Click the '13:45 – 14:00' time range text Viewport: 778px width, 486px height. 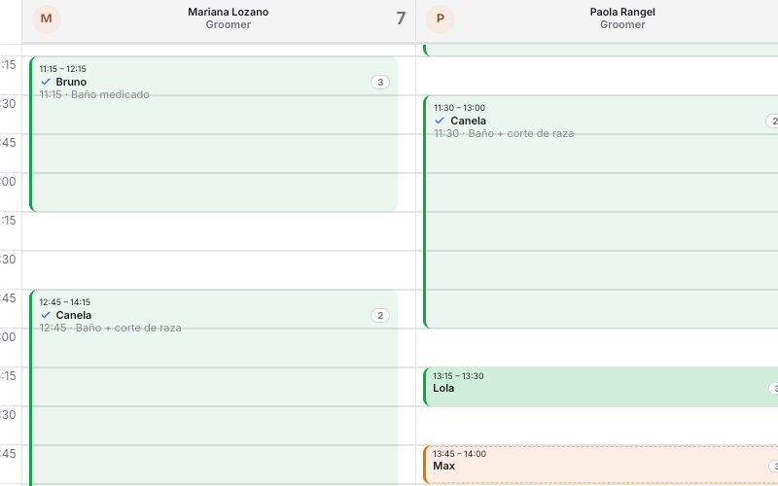tap(459, 454)
